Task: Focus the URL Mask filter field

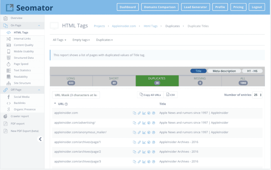Action: [x=76, y=95]
